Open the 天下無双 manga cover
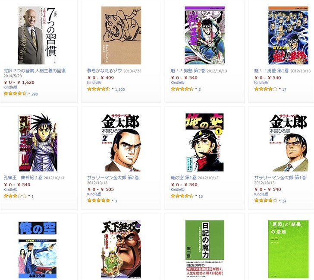Viewport: 314px width, 280px height. pos(121,249)
